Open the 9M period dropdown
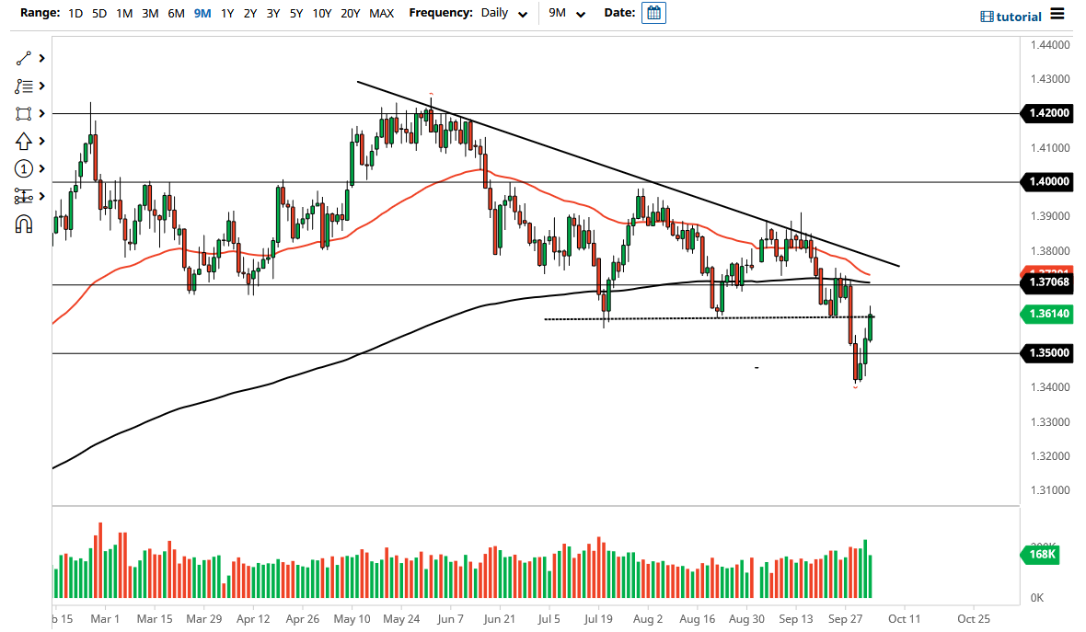This screenshot has width=1086, height=632. (x=565, y=14)
